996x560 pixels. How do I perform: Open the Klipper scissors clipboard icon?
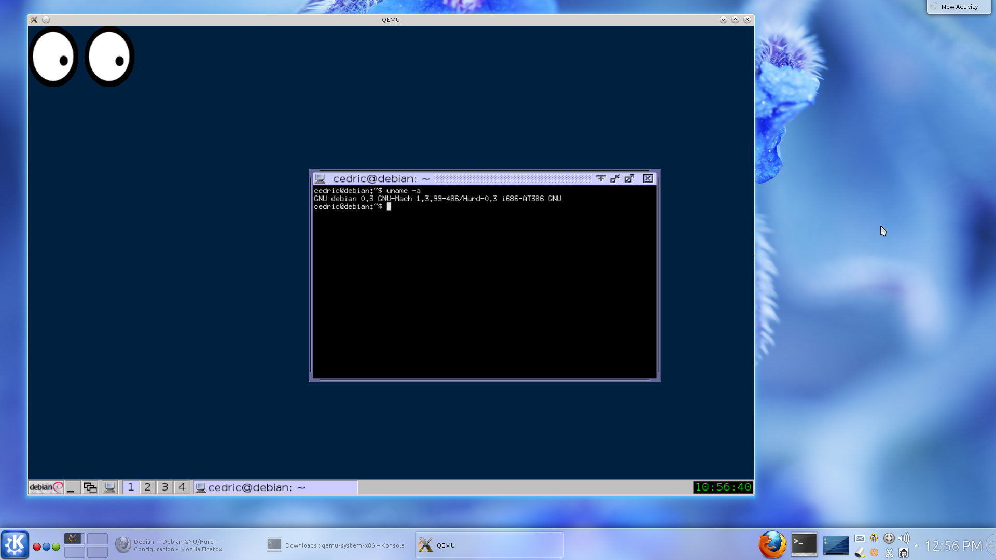point(889,553)
